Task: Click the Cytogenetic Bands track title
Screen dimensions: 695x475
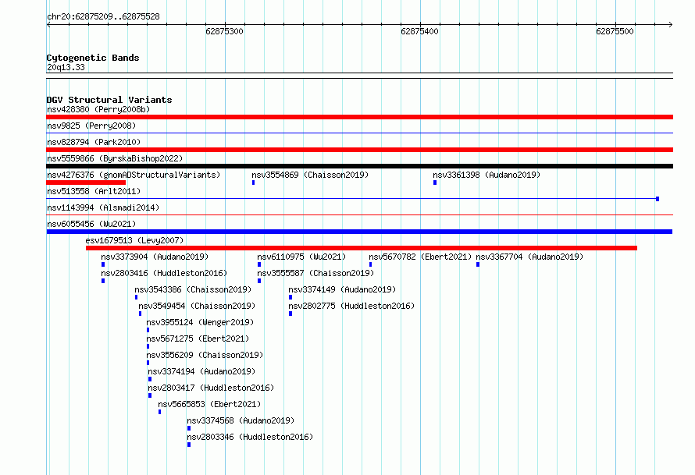Action: [93, 58]
